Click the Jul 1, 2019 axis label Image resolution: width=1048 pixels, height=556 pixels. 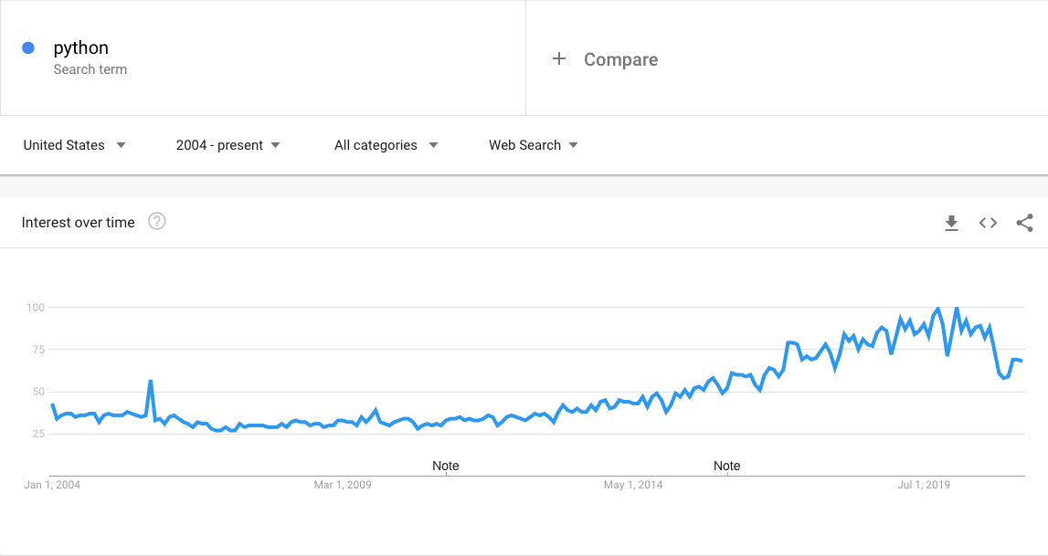pos(924,485)
